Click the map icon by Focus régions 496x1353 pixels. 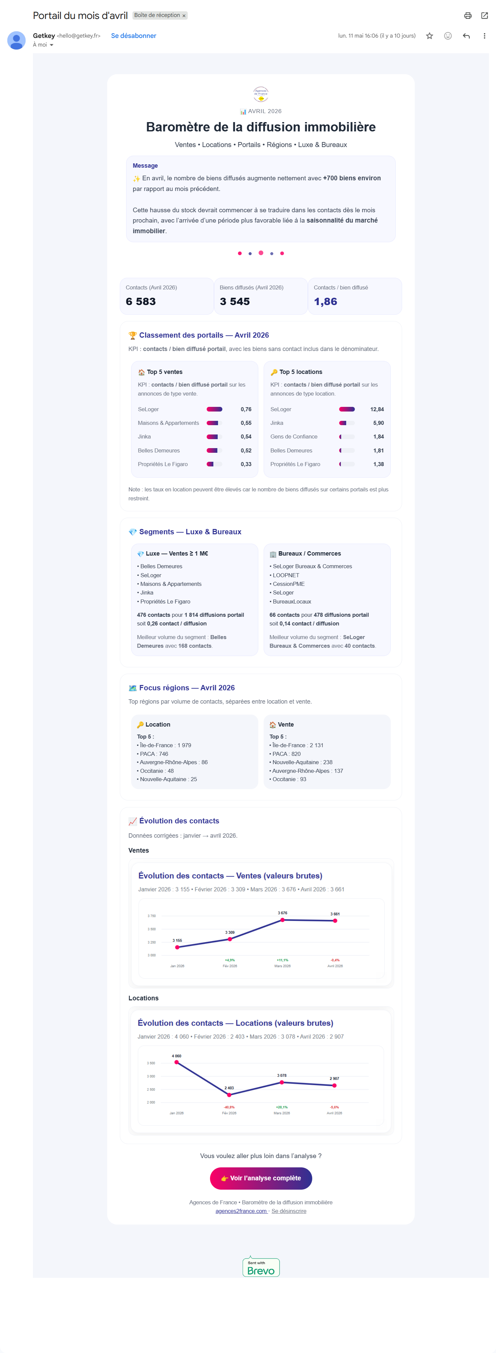tap(132, 688)
